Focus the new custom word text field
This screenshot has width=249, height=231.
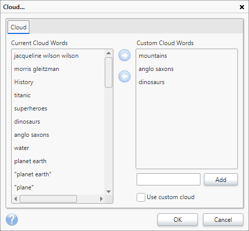tap(169, 179)
